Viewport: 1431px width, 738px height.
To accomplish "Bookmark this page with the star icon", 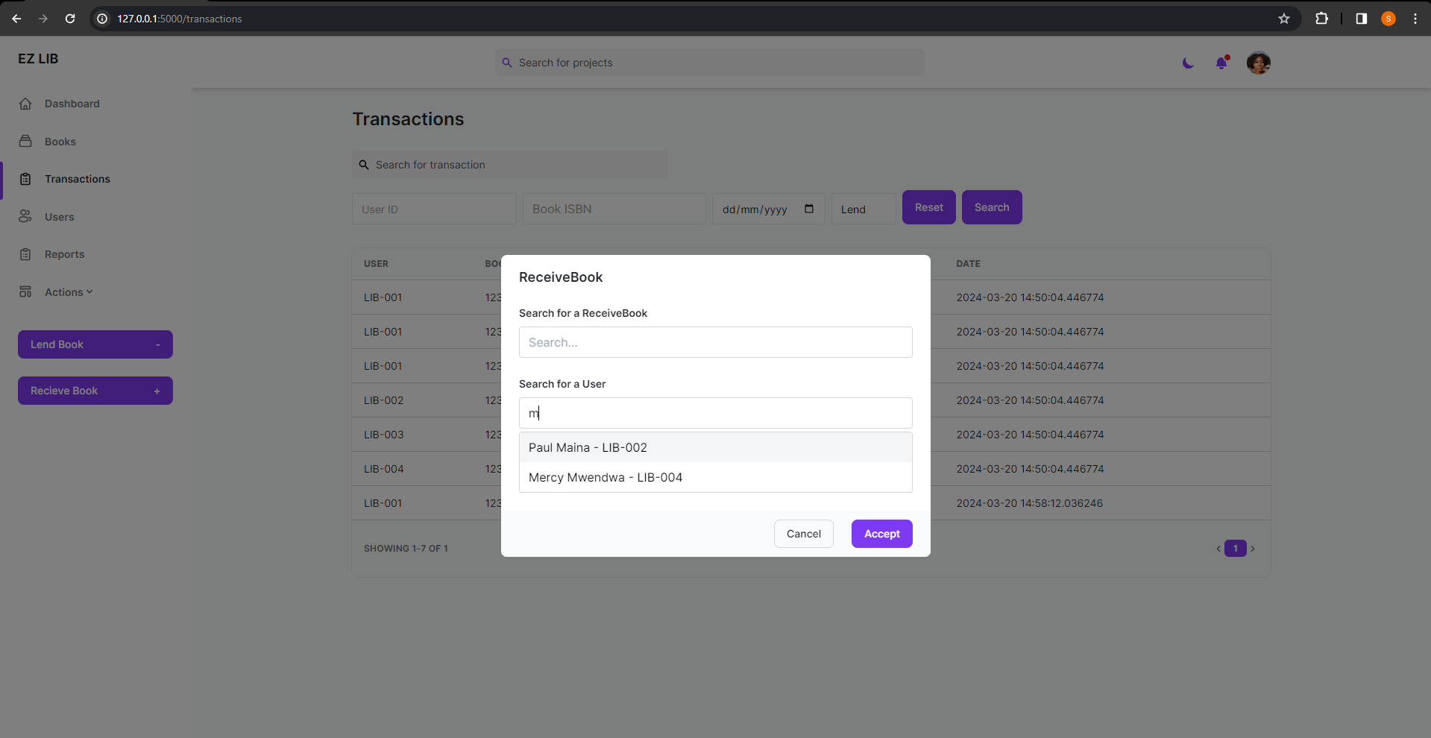I will pos(1284,19).
